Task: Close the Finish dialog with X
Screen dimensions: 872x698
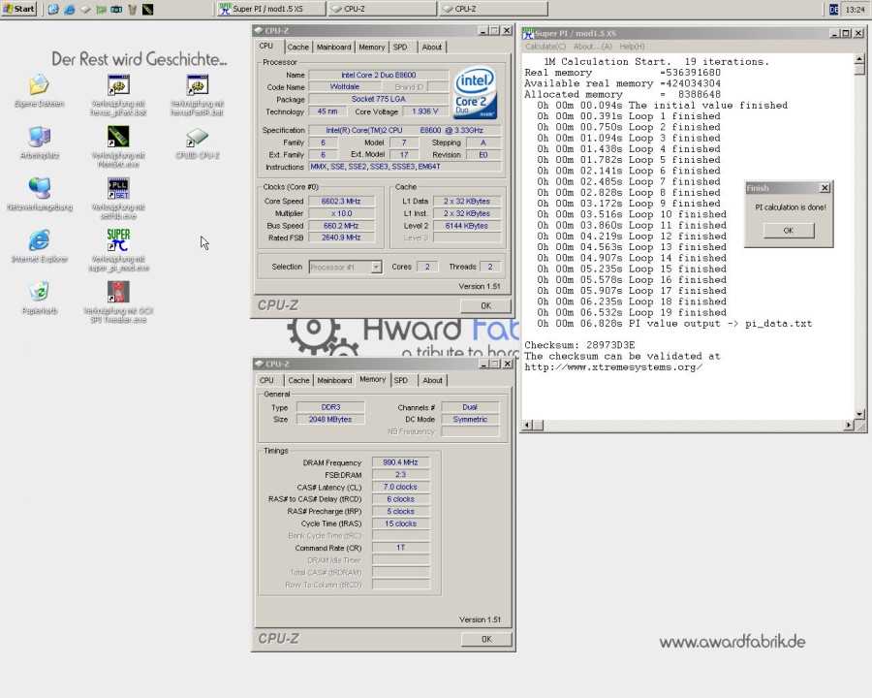Action: (x=825, y=188)
